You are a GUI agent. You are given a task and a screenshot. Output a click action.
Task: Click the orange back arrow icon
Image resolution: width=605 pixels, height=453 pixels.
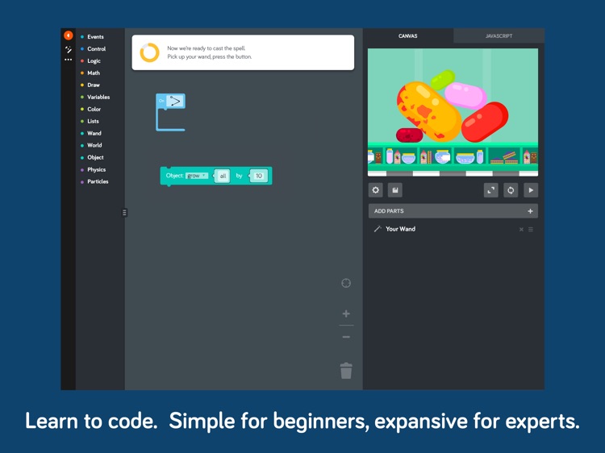[x=69, y=35]
